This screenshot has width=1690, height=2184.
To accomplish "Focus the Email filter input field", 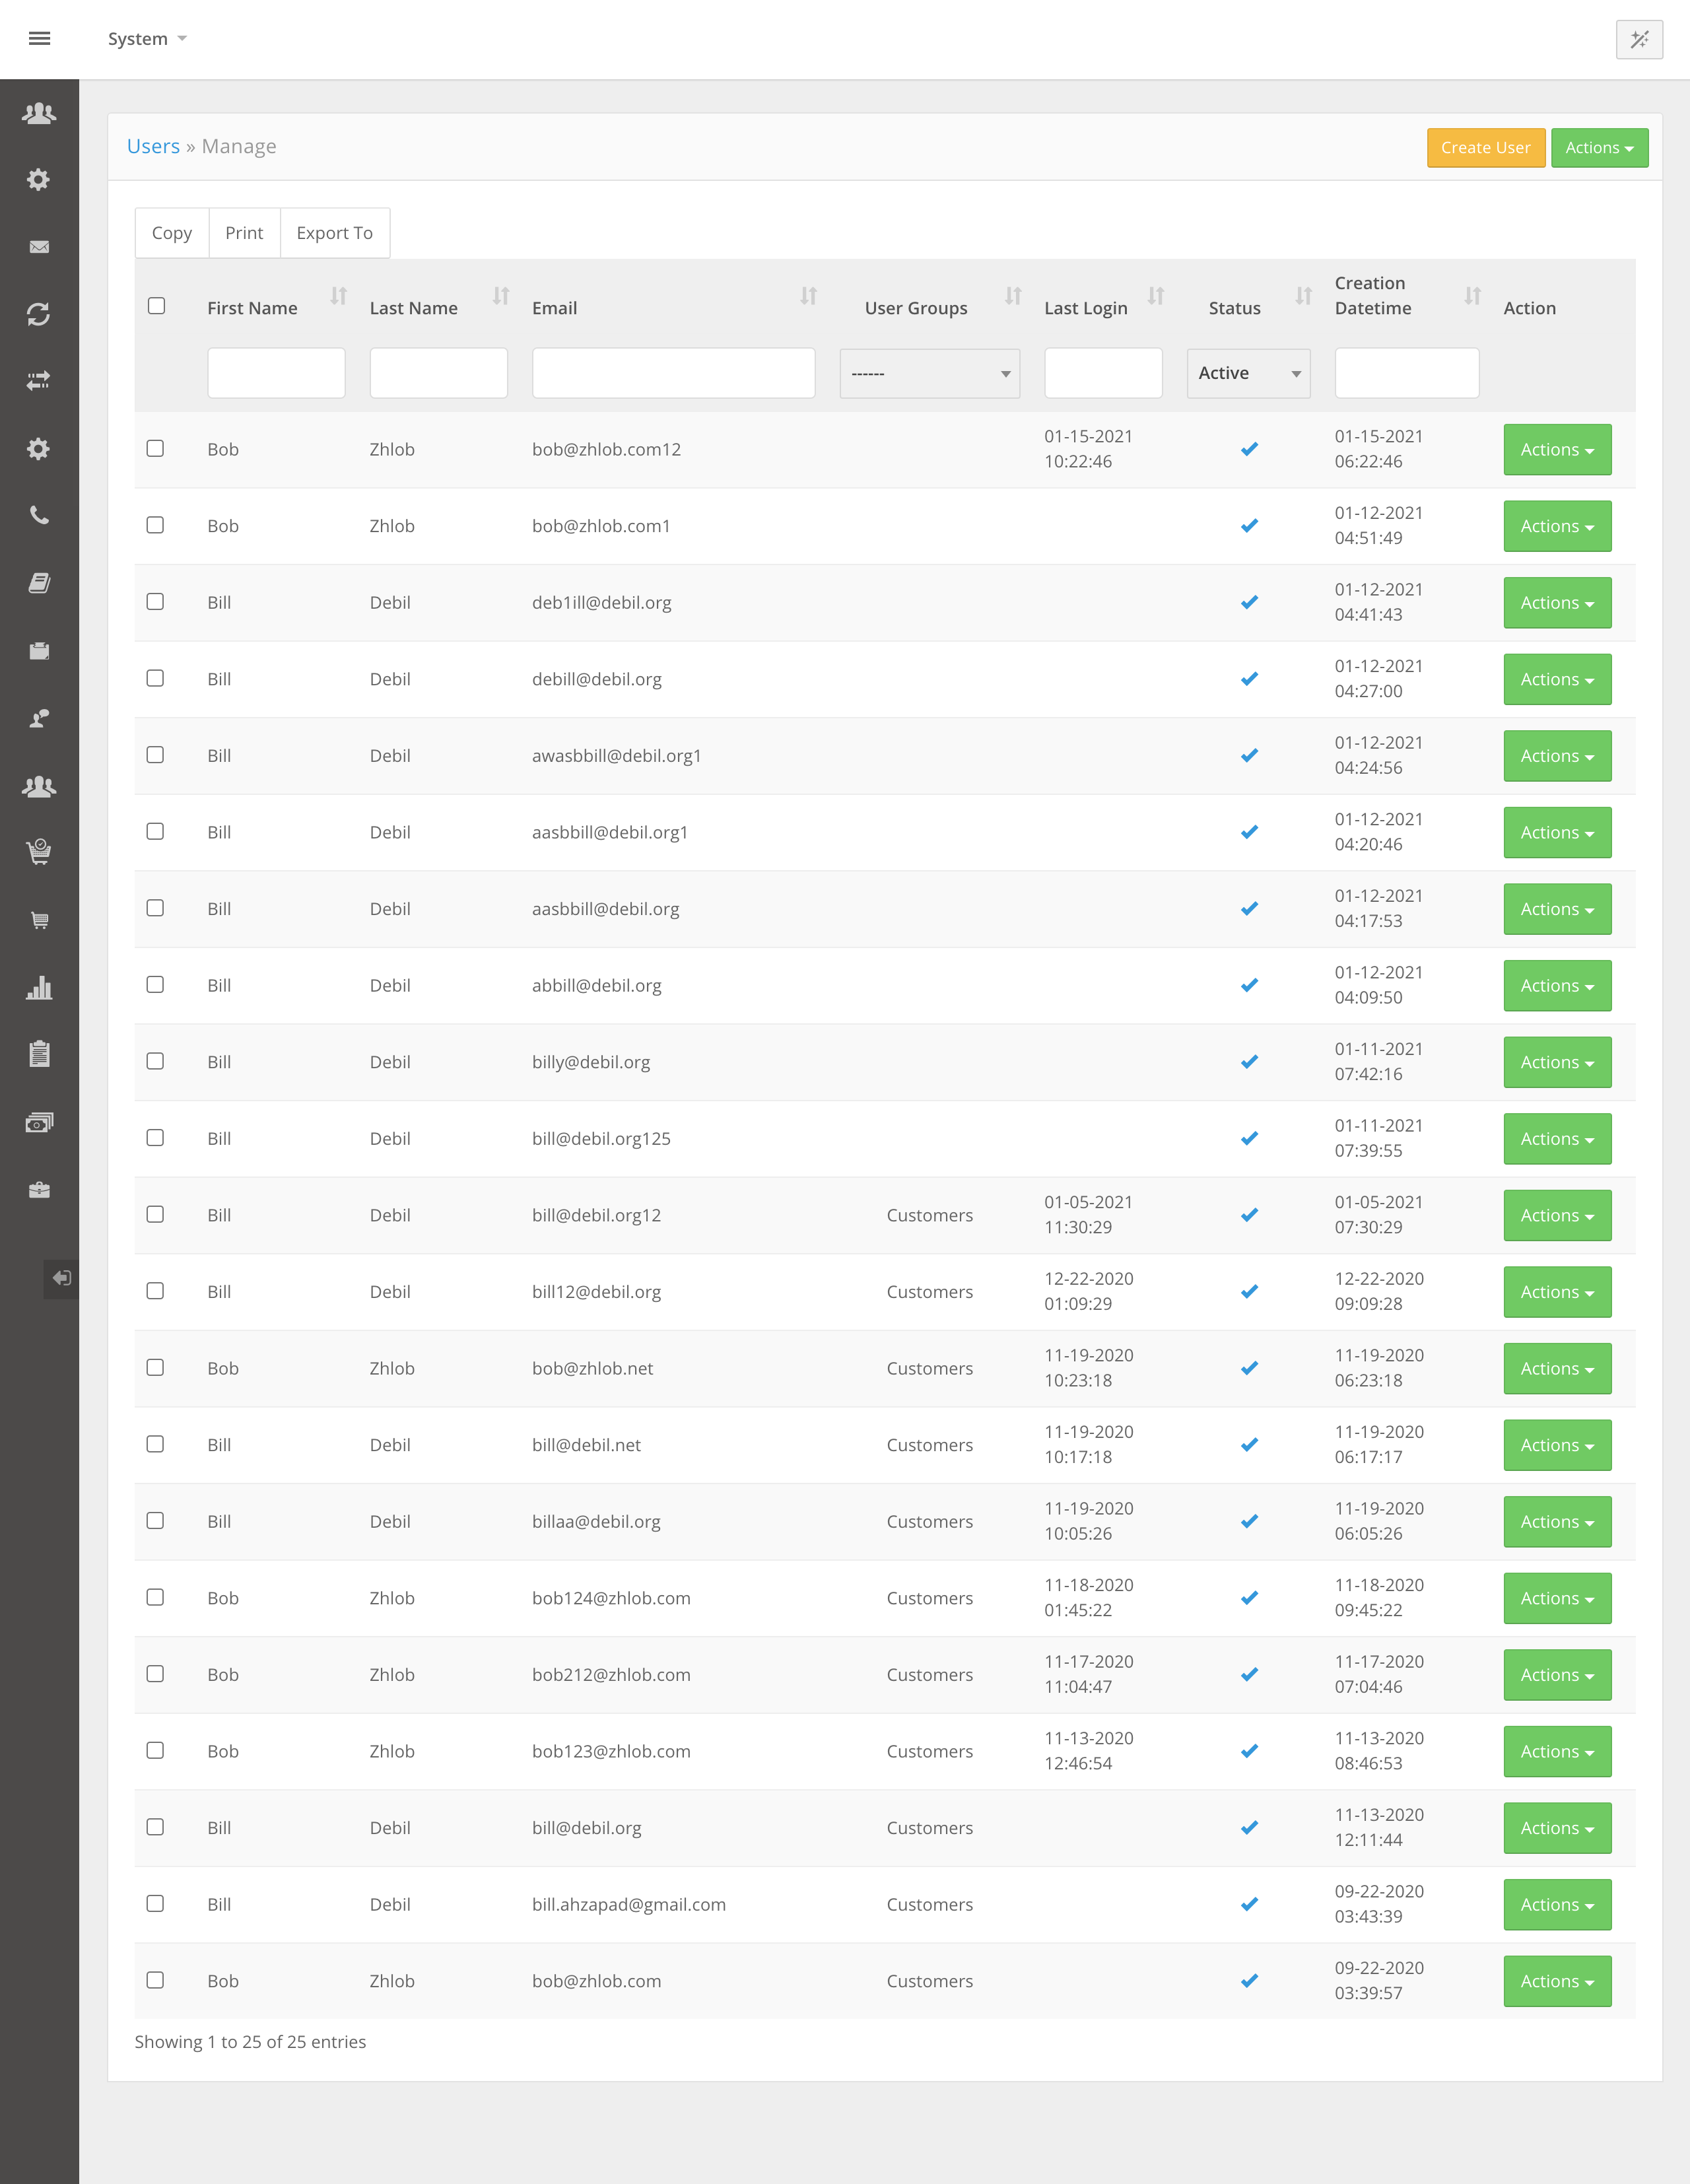I will [673, 374].
